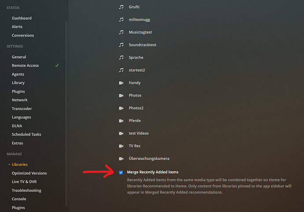Select the Photos2 library name
The height and width of the screenshot is (212, 304).
tap(136, 108)
